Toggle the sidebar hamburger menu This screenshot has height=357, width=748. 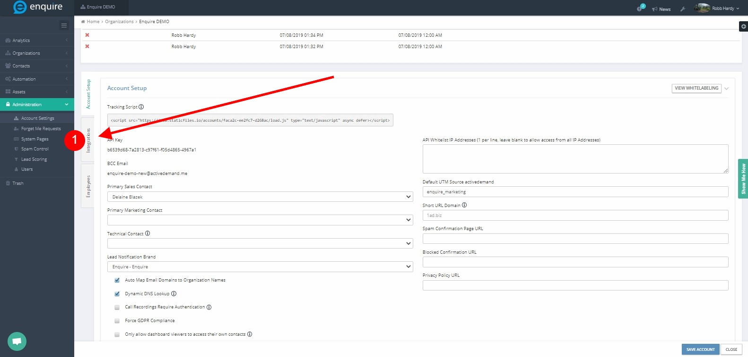[x=64, y=25]
